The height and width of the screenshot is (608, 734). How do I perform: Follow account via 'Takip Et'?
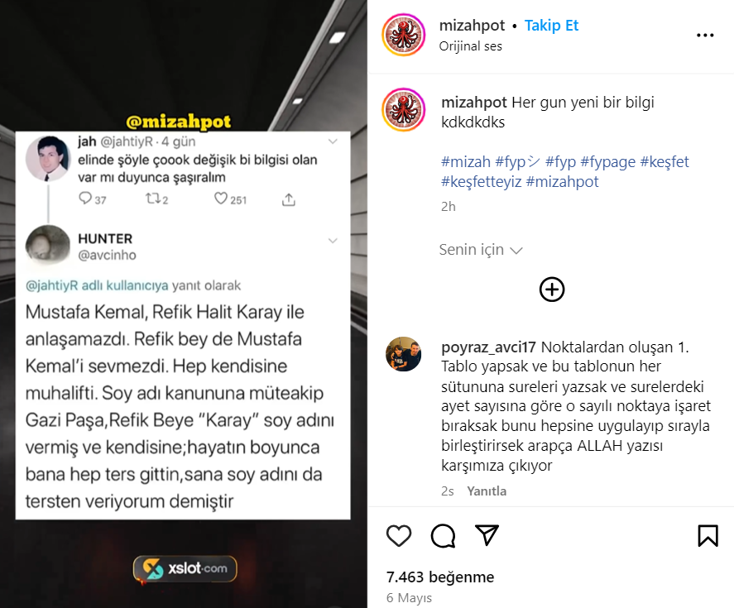(551, 26)
